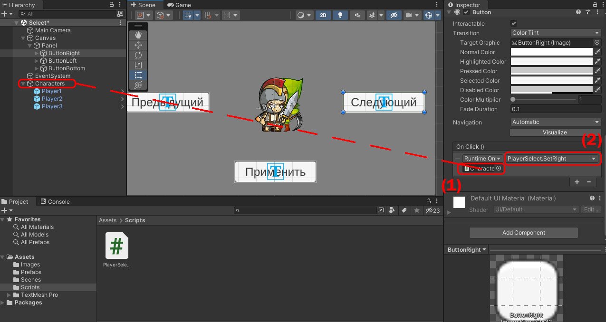Screen dimensions: 606x322
Task: Select the Hand tool in the Scene toolbar
Action: pyautogui.click(x=138, y=34)
